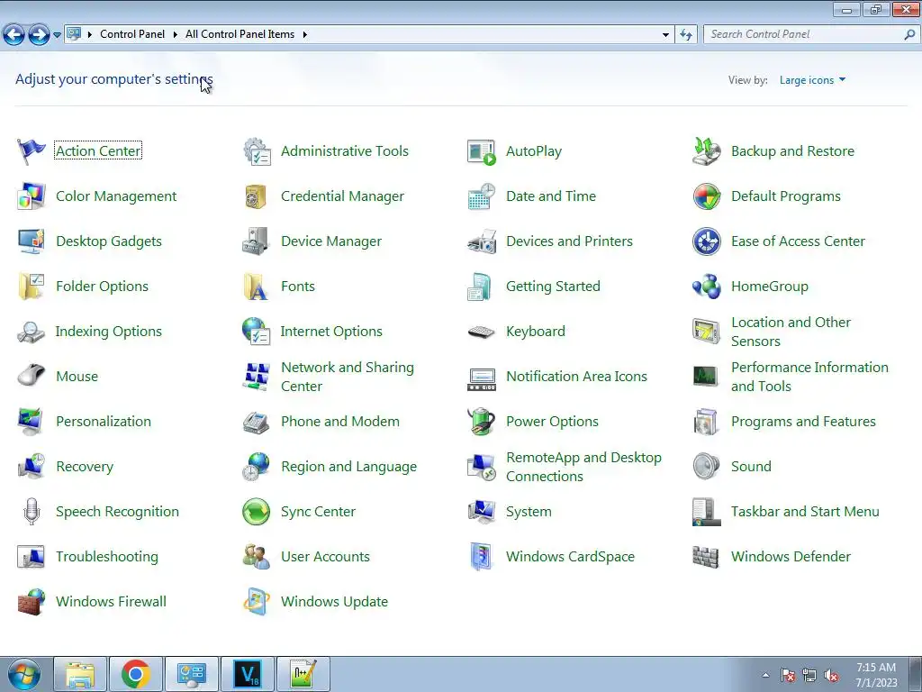This screenshot has height=692, width=922.
Task: Open the Windows Start orb
Action: (24, 674)
